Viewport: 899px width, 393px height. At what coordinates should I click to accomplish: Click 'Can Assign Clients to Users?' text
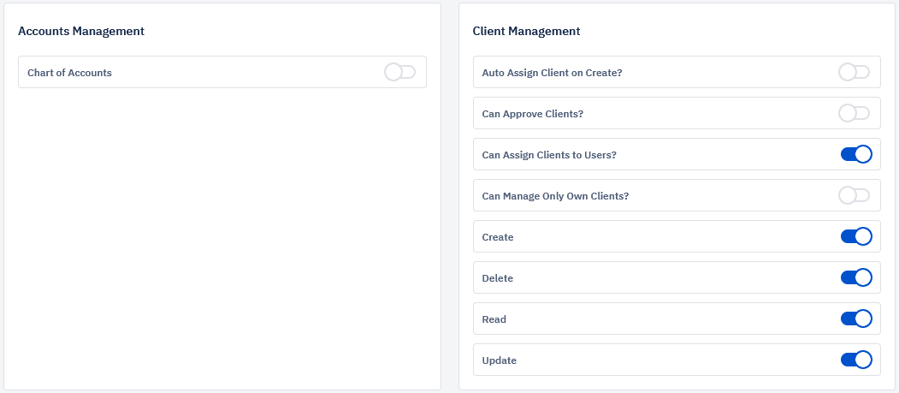coord(549,155)
